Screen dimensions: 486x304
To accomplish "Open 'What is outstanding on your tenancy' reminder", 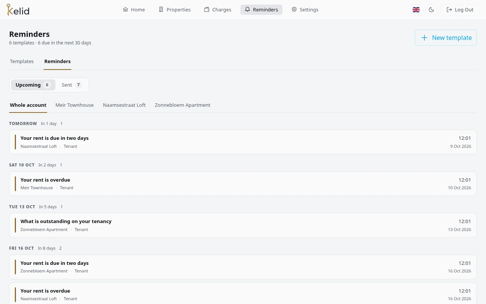I will (x=243, y=225).
